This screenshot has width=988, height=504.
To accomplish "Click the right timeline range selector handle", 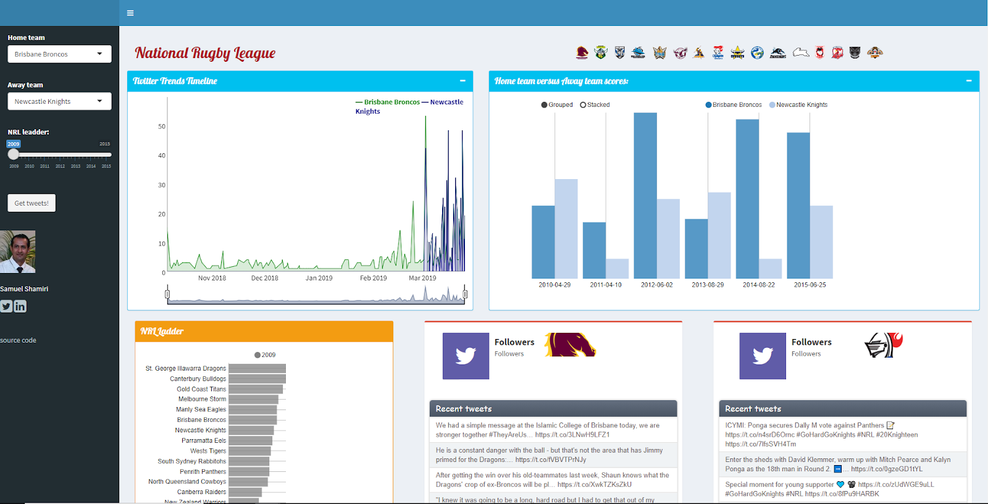I will click(465, 294).
